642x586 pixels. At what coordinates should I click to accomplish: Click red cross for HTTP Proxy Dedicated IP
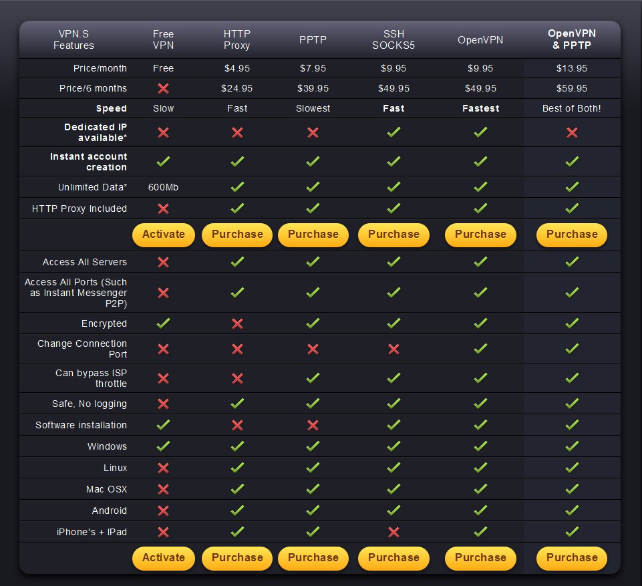[x=237, y=133]
